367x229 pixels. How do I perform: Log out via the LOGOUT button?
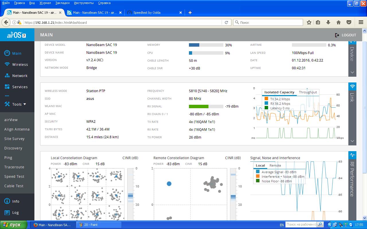click(x=345, y=35)
